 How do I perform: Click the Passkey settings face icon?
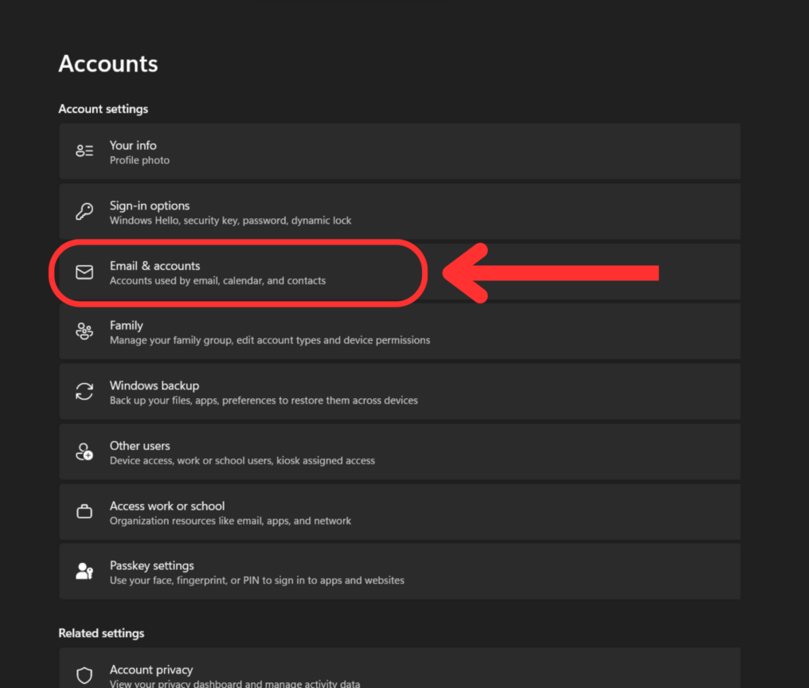point(84,571)
